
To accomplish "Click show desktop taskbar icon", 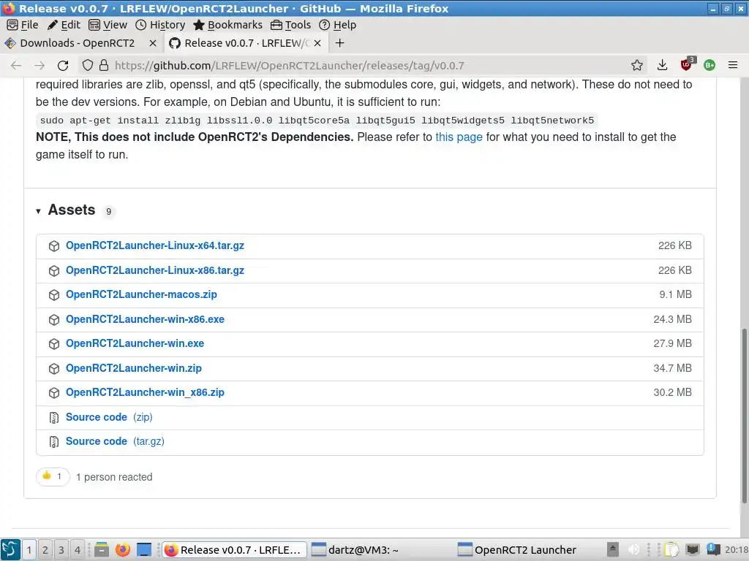I will click(x=144, y=550).
